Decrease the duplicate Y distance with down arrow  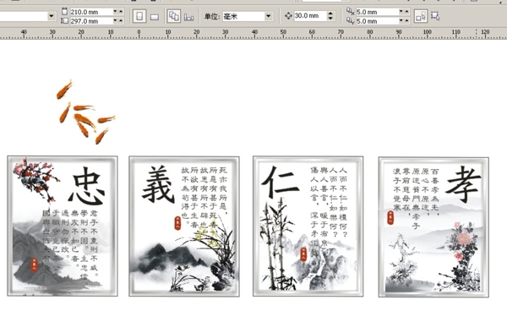(401, 20)
